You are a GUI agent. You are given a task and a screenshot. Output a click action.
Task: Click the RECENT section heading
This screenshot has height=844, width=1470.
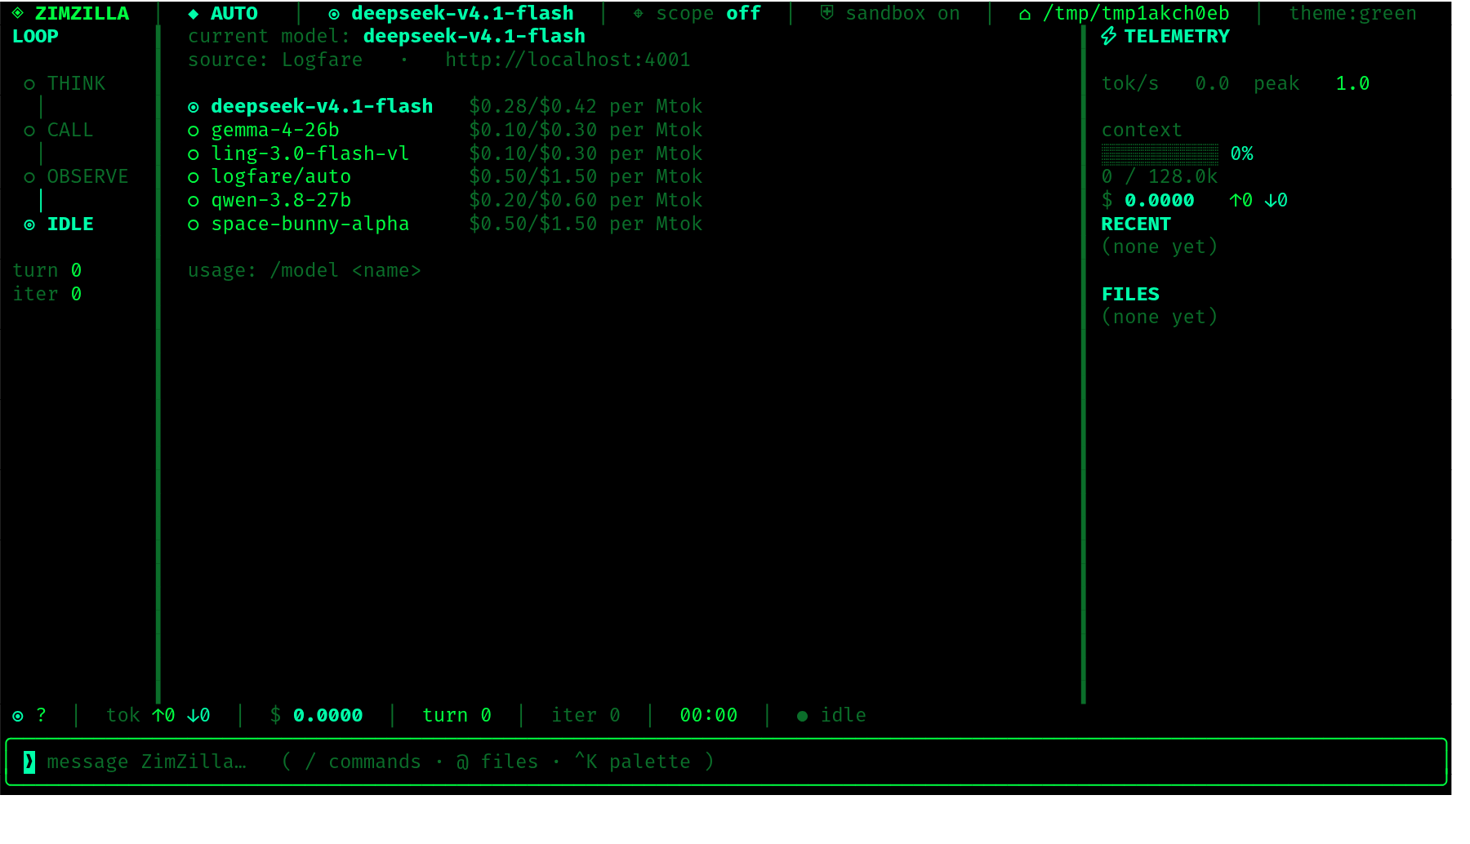coord(1136,224)
